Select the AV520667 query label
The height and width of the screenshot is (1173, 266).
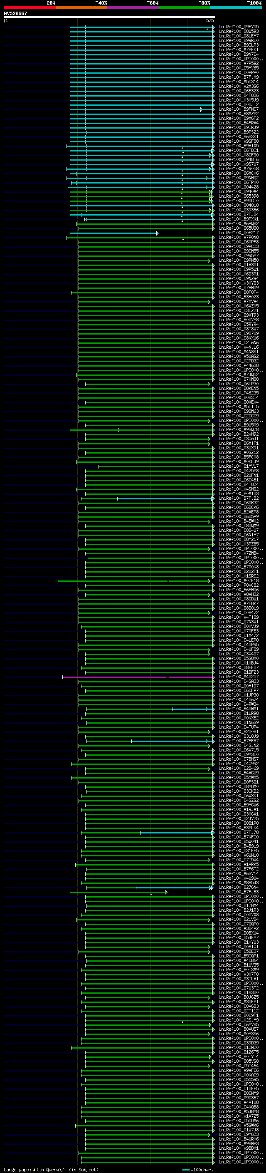(x=15, y=14)
